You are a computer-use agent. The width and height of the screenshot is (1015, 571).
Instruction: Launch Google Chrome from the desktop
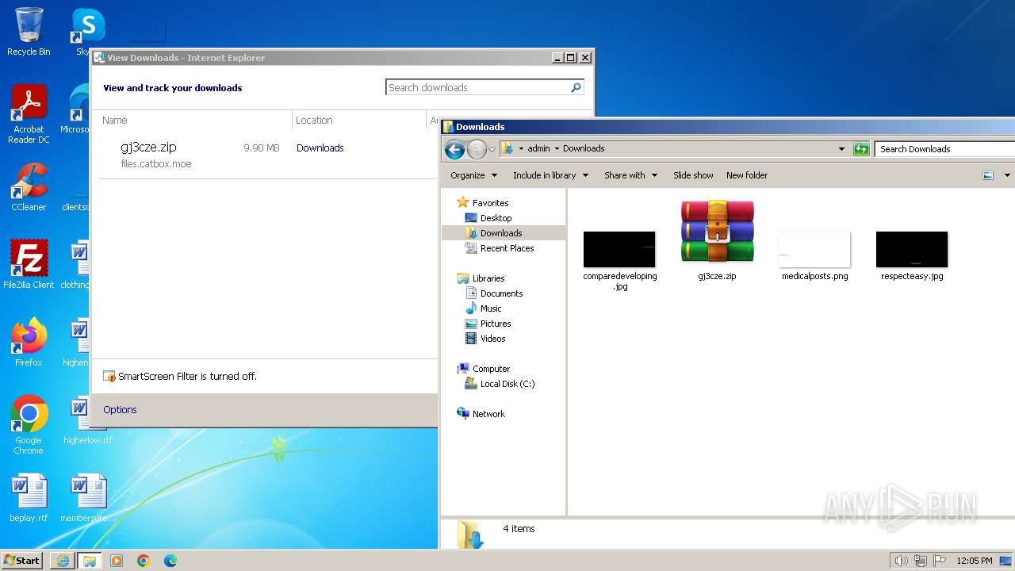click(x=29, y=424)
